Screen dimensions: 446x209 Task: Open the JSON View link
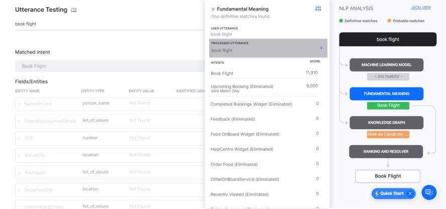tap(420, 8)
